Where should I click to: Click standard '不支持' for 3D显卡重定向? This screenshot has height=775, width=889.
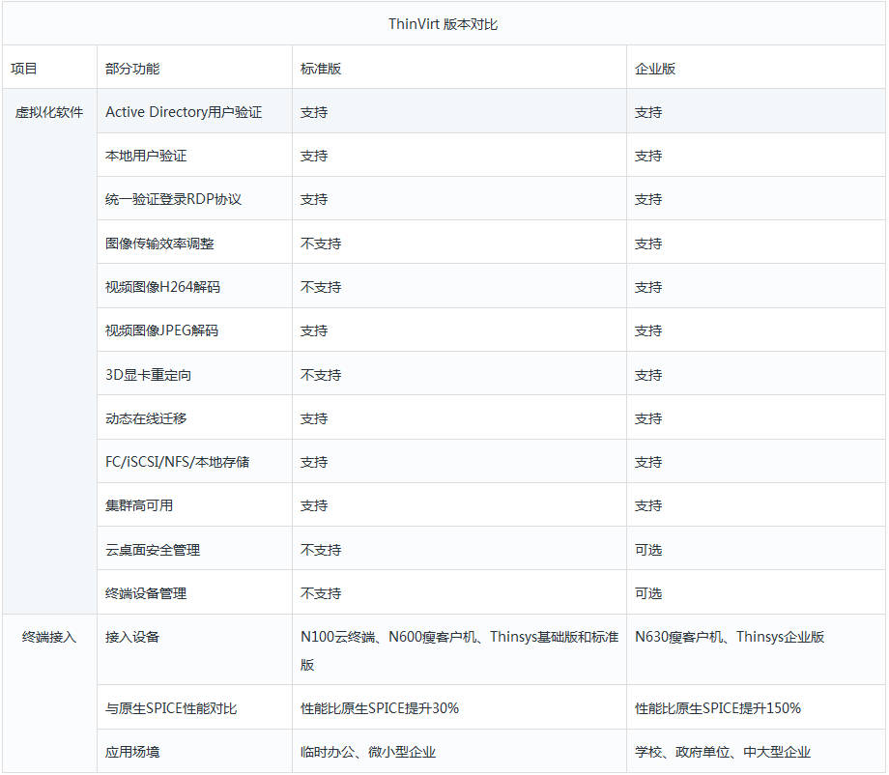(321, 375)
